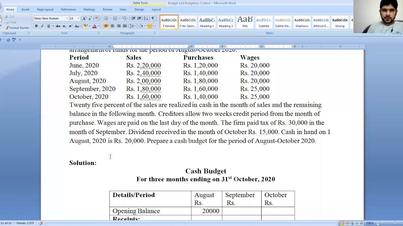Viewport: 403px width, 226px height.
Task: Align text right
Action: pos(119,26)
